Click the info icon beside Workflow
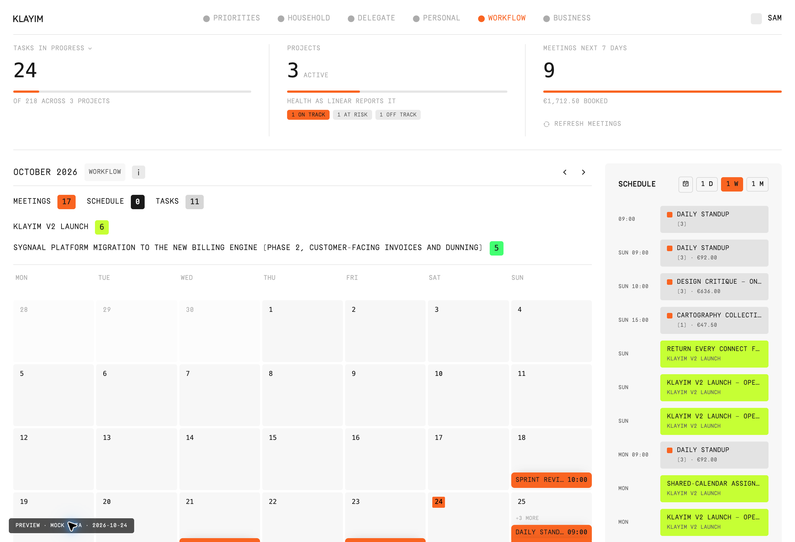This screenshot has width=795, height=542. click(x=138, y=172)
